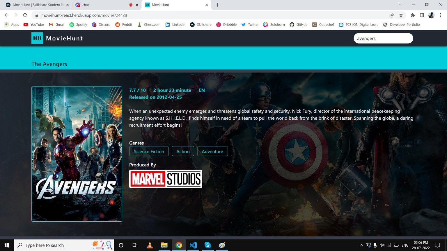Viewport: 447px width, 251px height.
Task: Open battery status in tray
Action: pyautogui.click(x=396, y=245)
